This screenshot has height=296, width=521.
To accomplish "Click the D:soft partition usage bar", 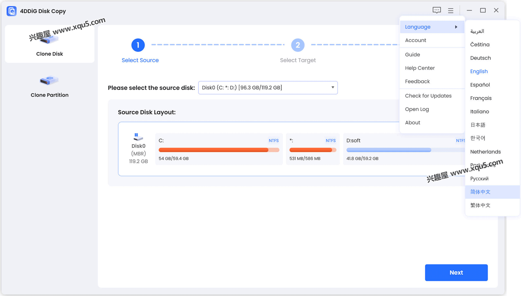I will (406, 150).
